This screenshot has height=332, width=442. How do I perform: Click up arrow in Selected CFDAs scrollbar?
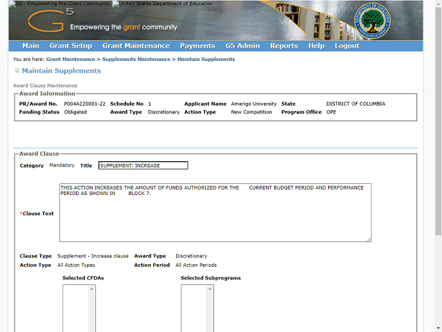coord(92,289)
